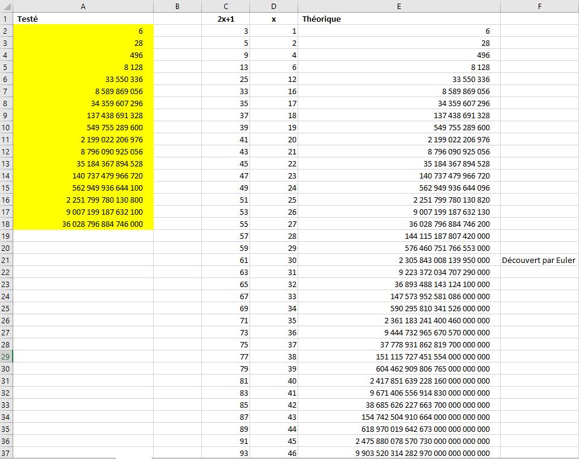
Task: Select the cell with value 93 in column C
Action: [225, 453]
